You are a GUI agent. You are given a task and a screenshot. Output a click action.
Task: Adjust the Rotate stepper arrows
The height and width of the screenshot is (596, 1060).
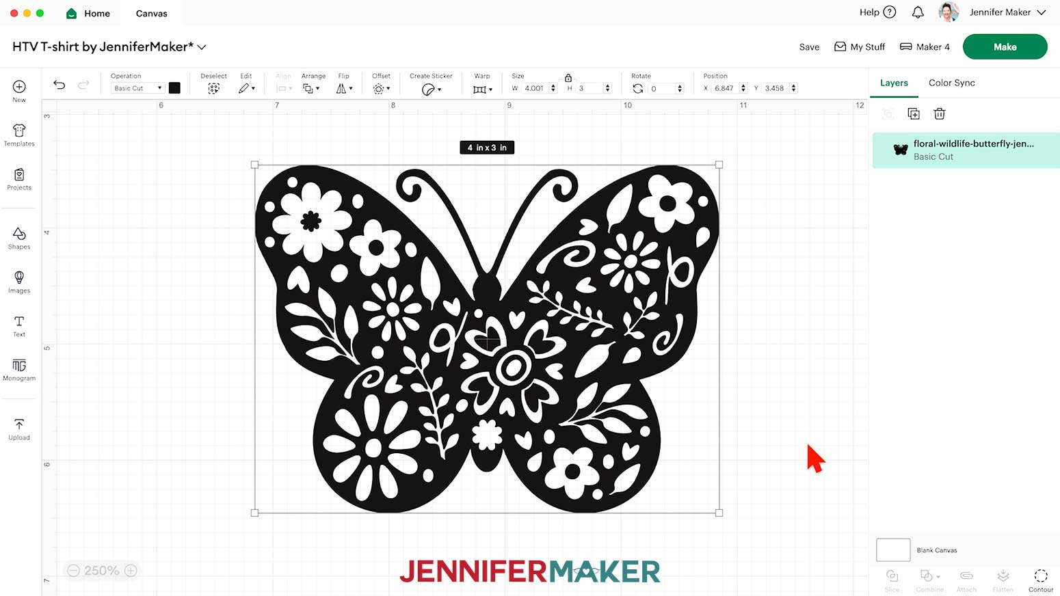(x=680, y=89)
